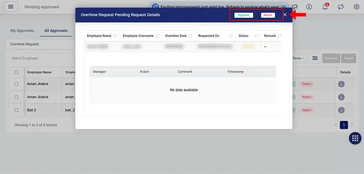Check the second Aman Jhakra row checkbox
Image resolution: width=364 pixels, height=174 pixels.
(x=16, y=97)
